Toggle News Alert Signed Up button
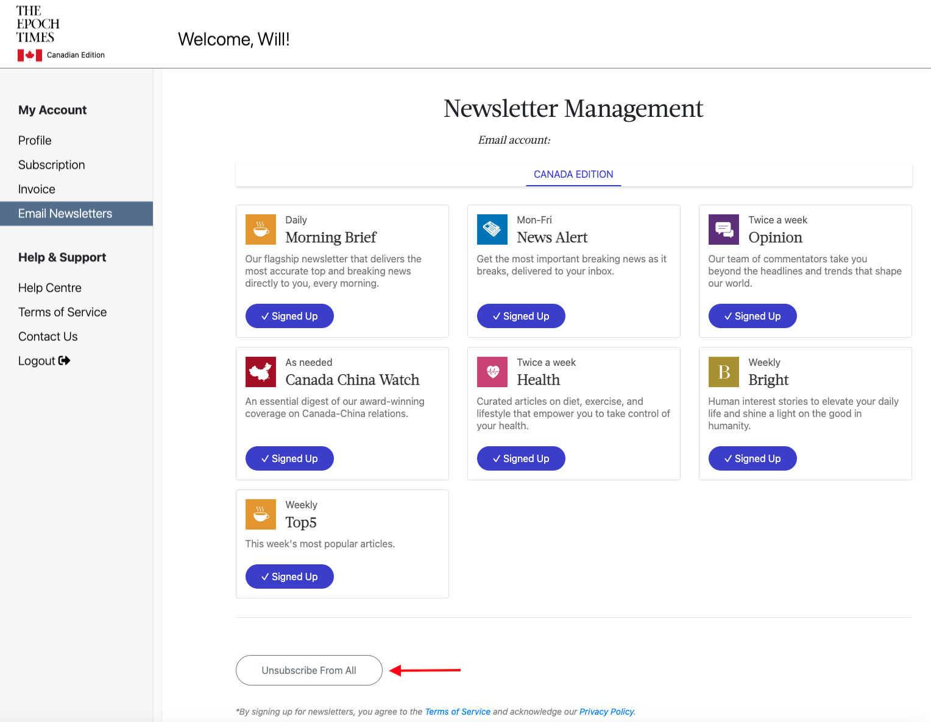Image resolution: width=931 pixels, height=722 pixels. click(521, 316)
